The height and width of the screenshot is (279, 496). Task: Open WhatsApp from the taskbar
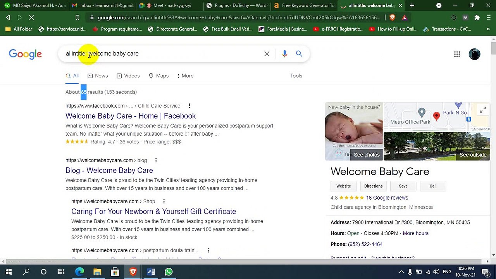click(x=169, y=272)
